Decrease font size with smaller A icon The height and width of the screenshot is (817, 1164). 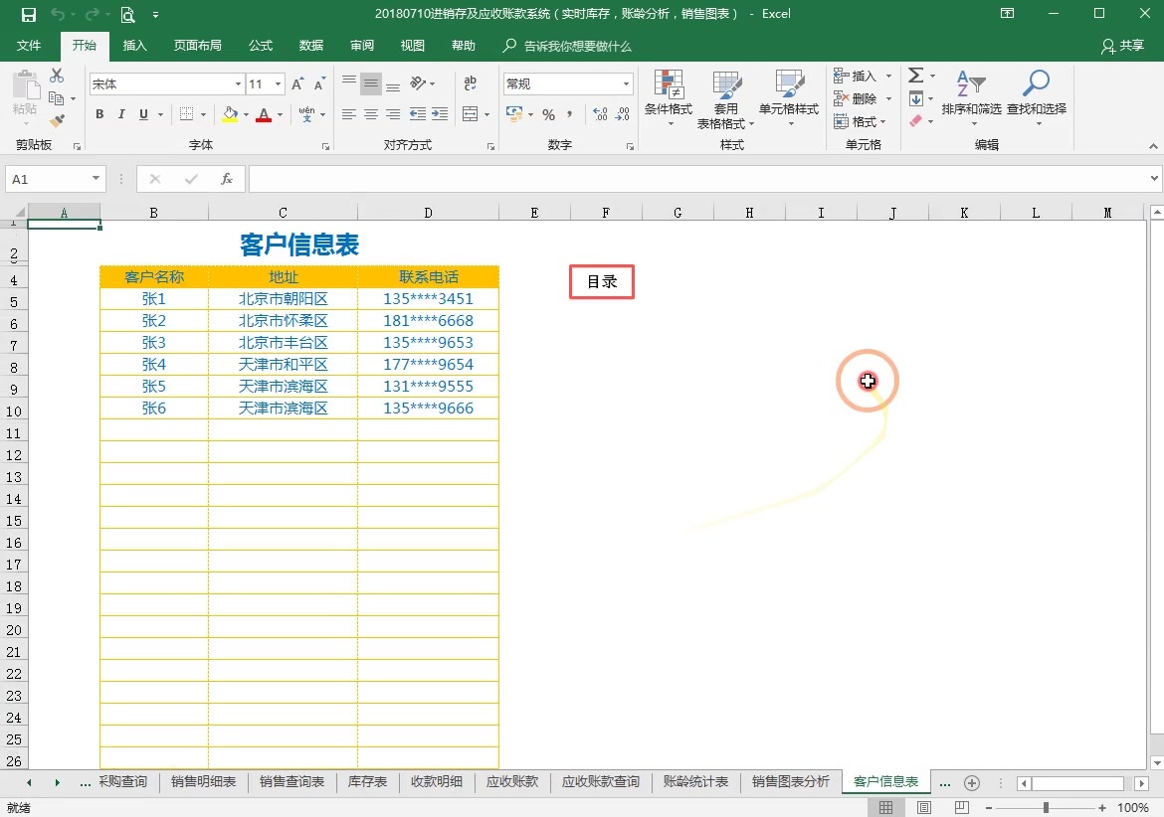point(320,83)
